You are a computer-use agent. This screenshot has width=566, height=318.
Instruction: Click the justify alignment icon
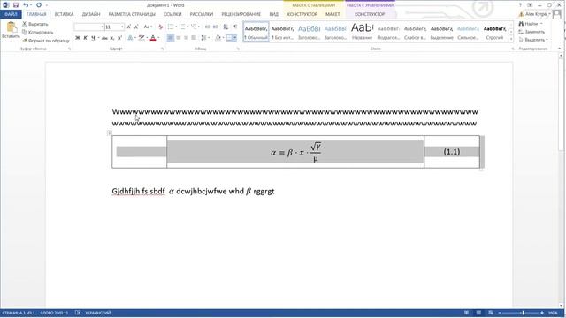point(194,38)
